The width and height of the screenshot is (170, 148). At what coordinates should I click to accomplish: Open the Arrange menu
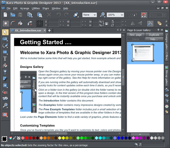tap(25, 8)
